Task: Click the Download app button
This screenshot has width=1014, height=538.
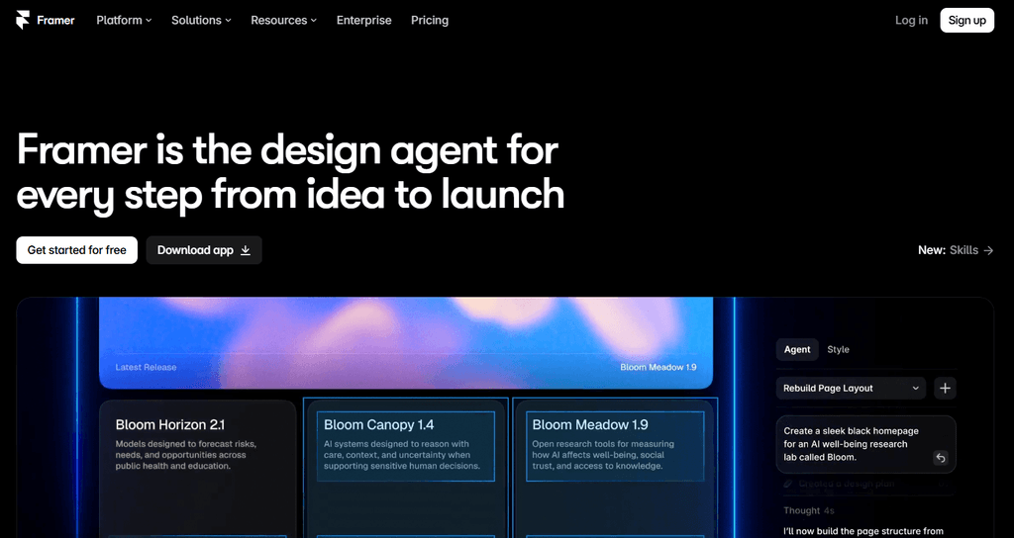Action: tap(204, 250)
